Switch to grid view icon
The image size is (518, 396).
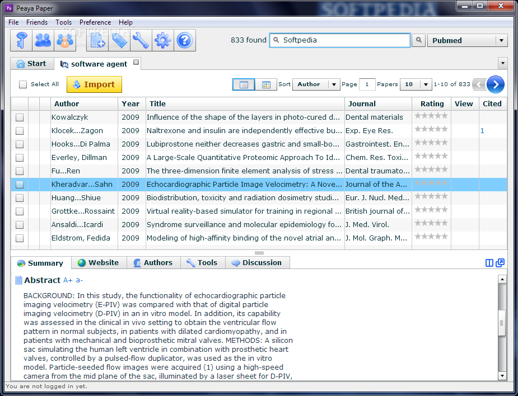tap(266, 84)
